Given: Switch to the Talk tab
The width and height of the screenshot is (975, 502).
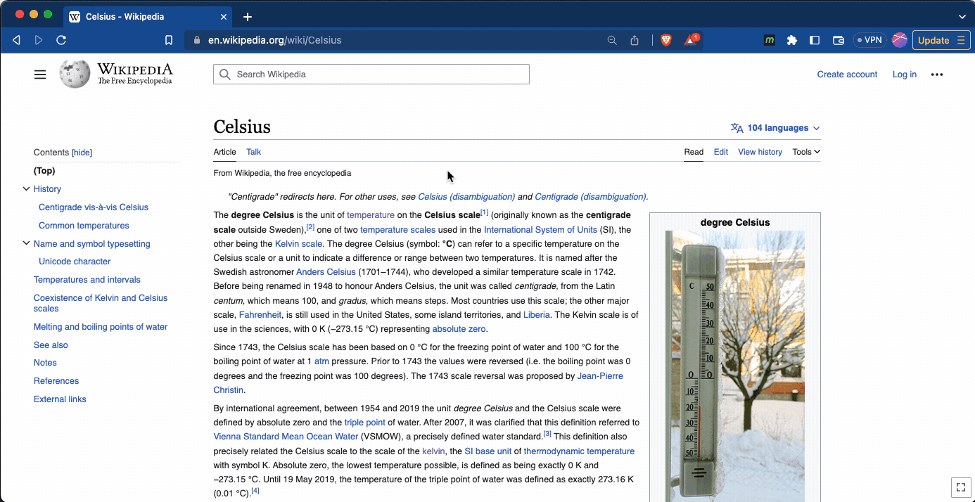Looking at the screenshot, I should [253, 152].
